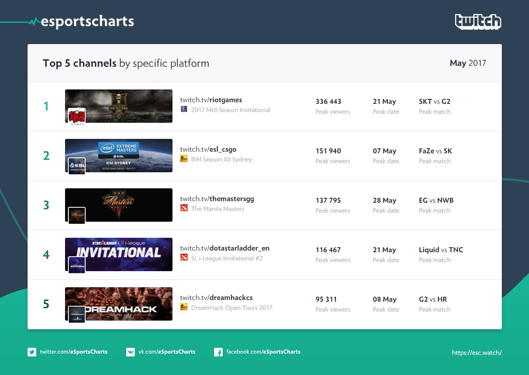Click CS:GO icon beside IEM Season XII Sydney

[x=184, y=159]
